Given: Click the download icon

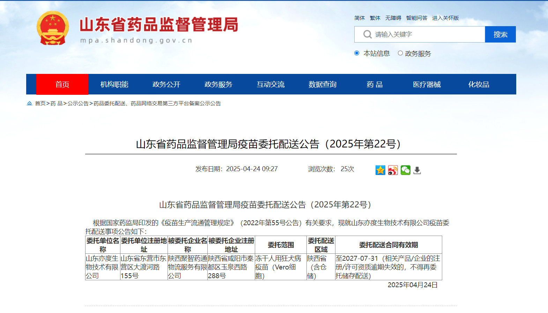Looking at the screenshot, I should (417, 170).
